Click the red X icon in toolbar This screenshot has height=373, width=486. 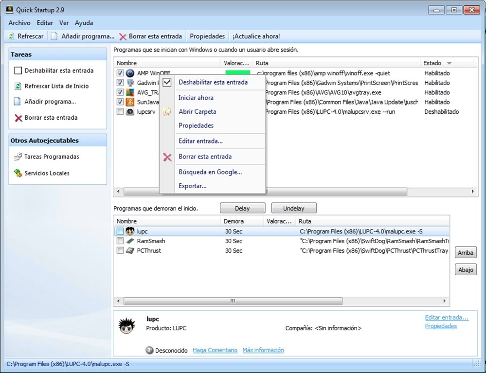[x=123, y=37]
